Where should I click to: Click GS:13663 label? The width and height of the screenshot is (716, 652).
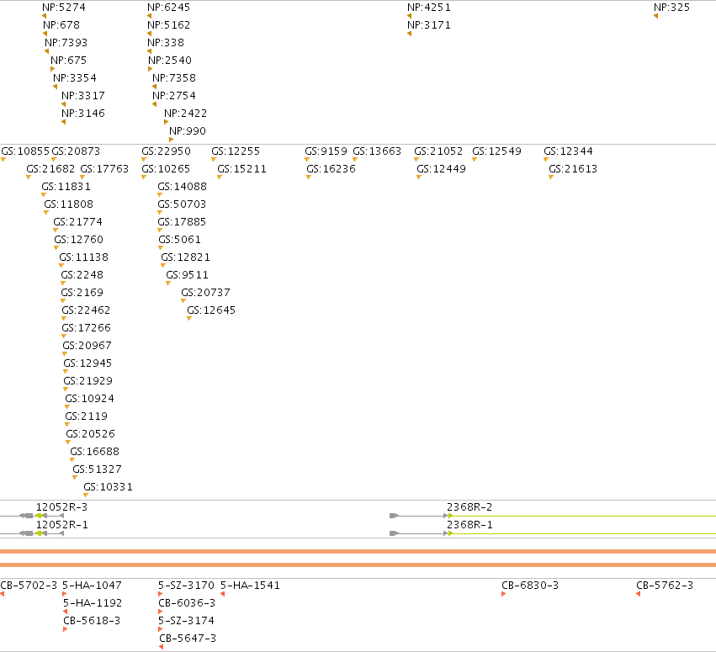point(377,151)
